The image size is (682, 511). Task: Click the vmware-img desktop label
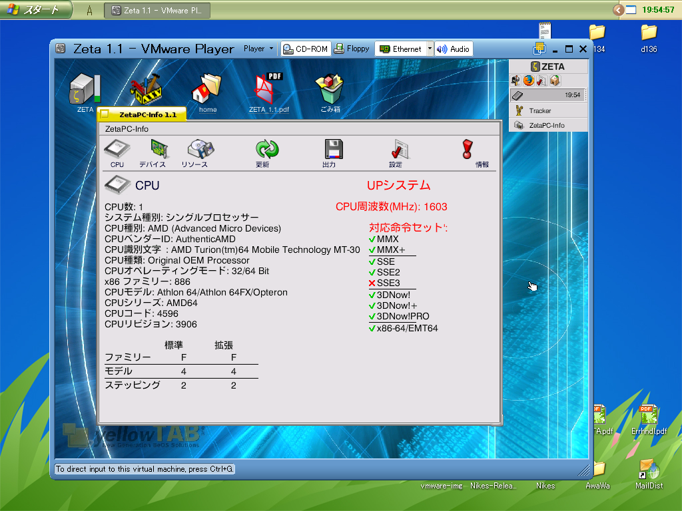(442, 486)
